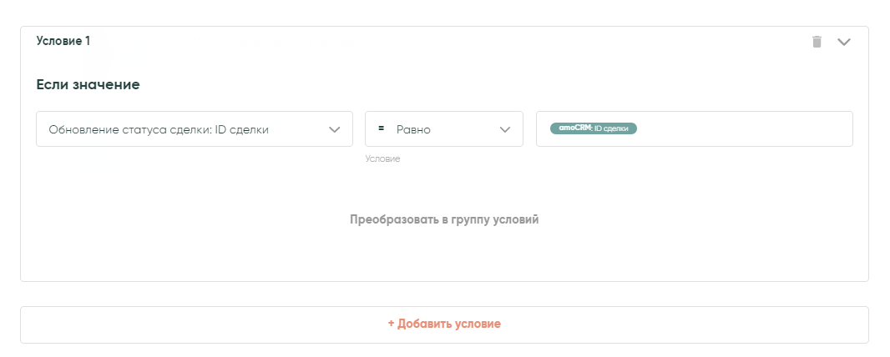This screenshot has width=890, height=357.
Task: Click the chevron arrow in the Равно selector
Action: point(504,129)
